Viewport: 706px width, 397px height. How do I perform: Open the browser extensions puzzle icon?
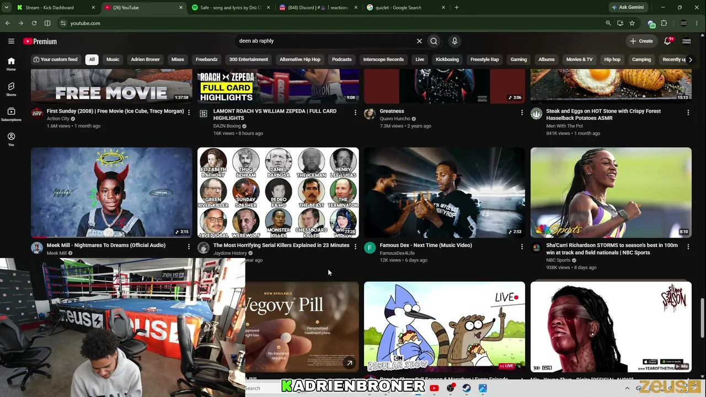pyautogui.click(x=664, y=23)
